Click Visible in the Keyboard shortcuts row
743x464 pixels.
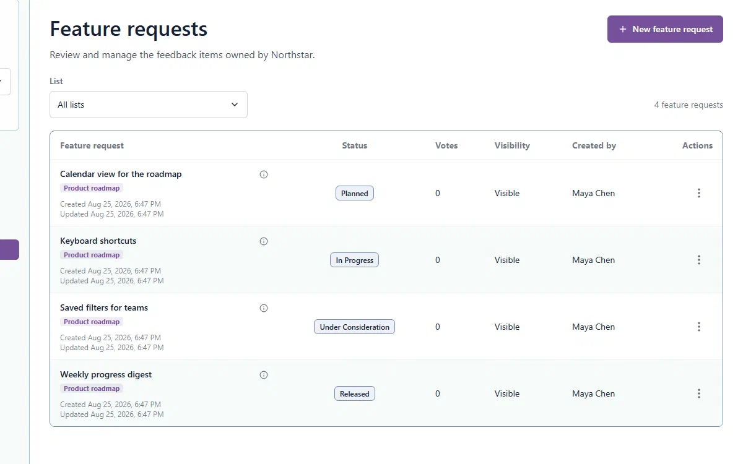point(507,260)
